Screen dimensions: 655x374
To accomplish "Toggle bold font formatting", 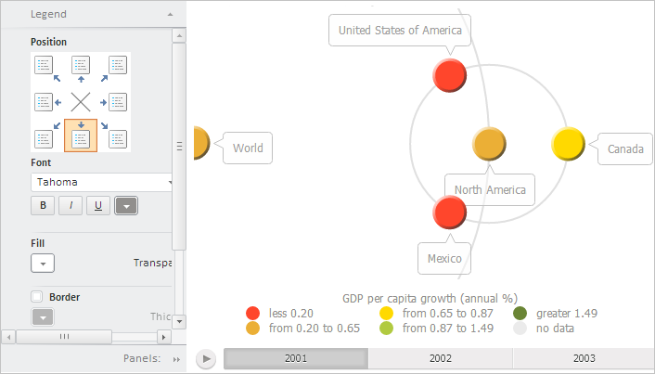I will [x=43, y=205].
